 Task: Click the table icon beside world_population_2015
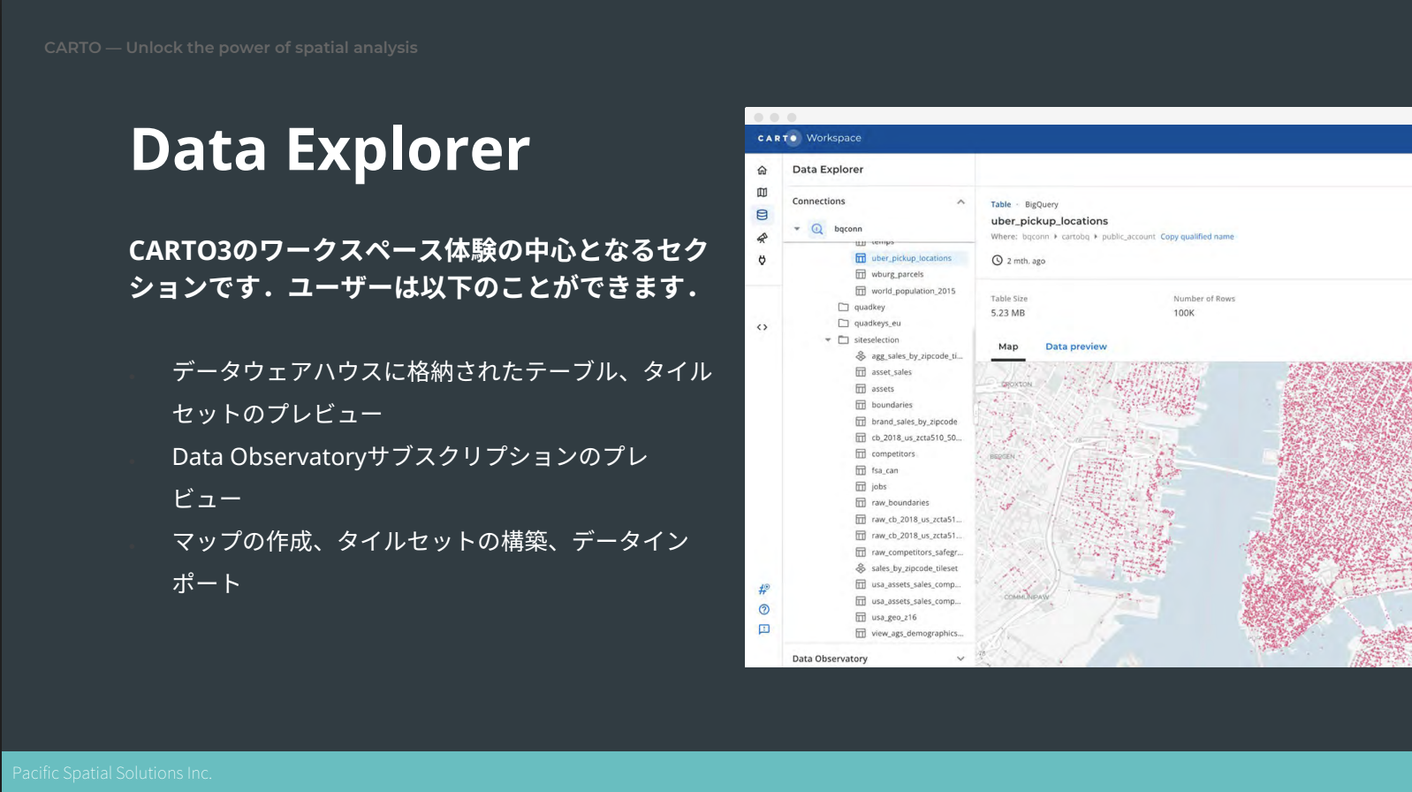(x=860, y=291)
